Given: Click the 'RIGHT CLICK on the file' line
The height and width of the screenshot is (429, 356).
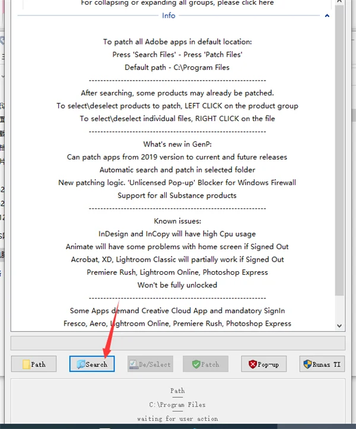Looking at the screenshot, I should (177, 119).
